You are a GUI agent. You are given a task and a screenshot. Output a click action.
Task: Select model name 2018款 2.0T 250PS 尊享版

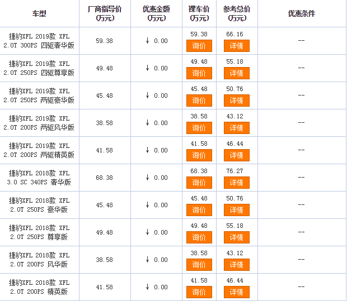coord(39,232)
